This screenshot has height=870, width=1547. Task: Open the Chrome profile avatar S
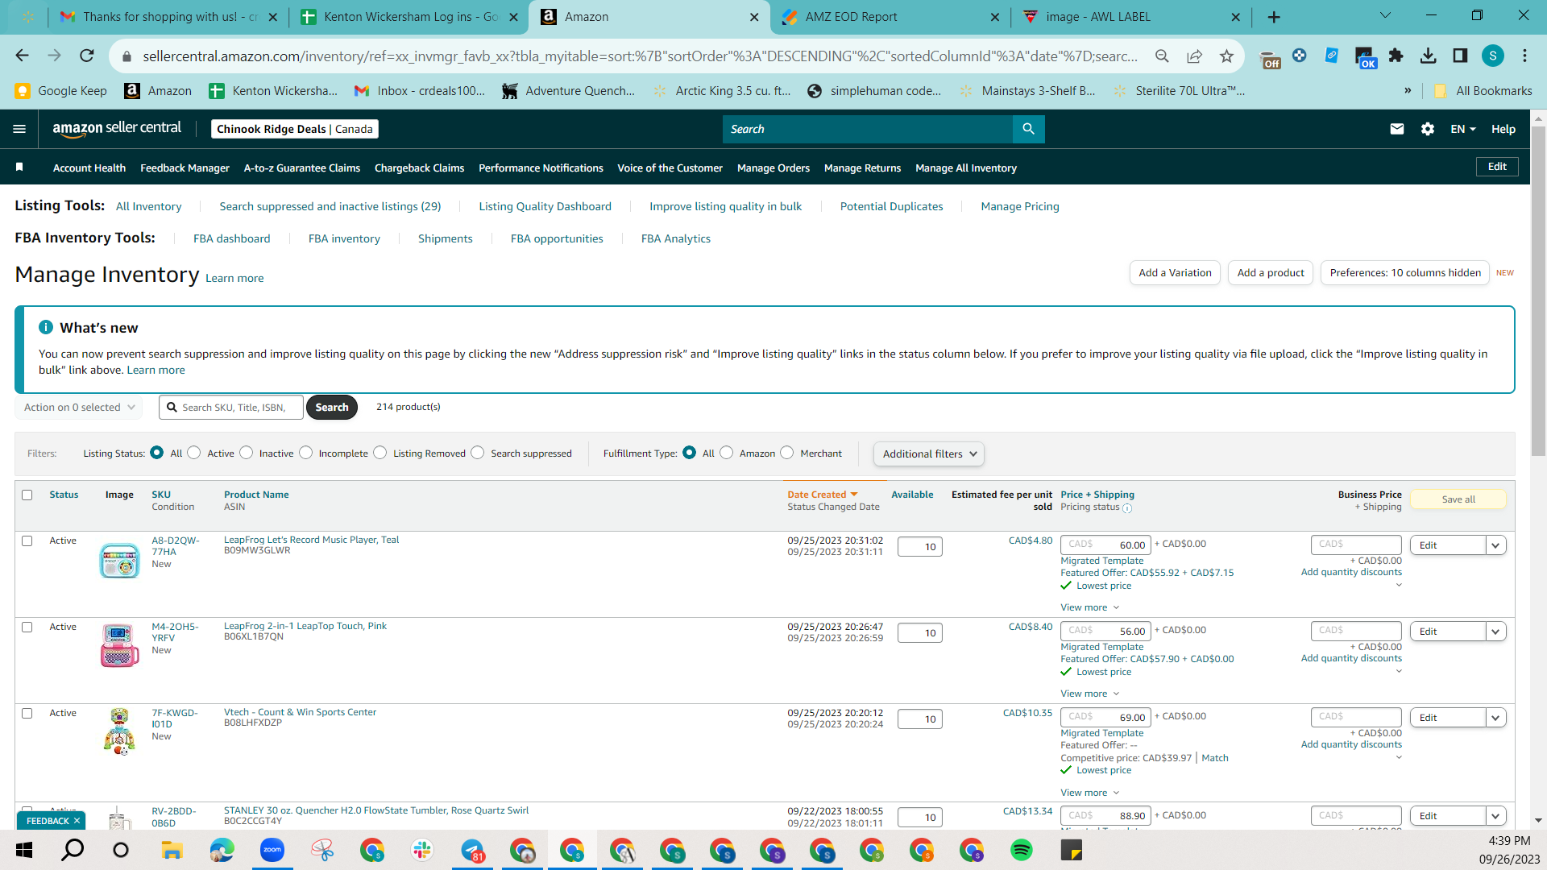point(1493,56)
